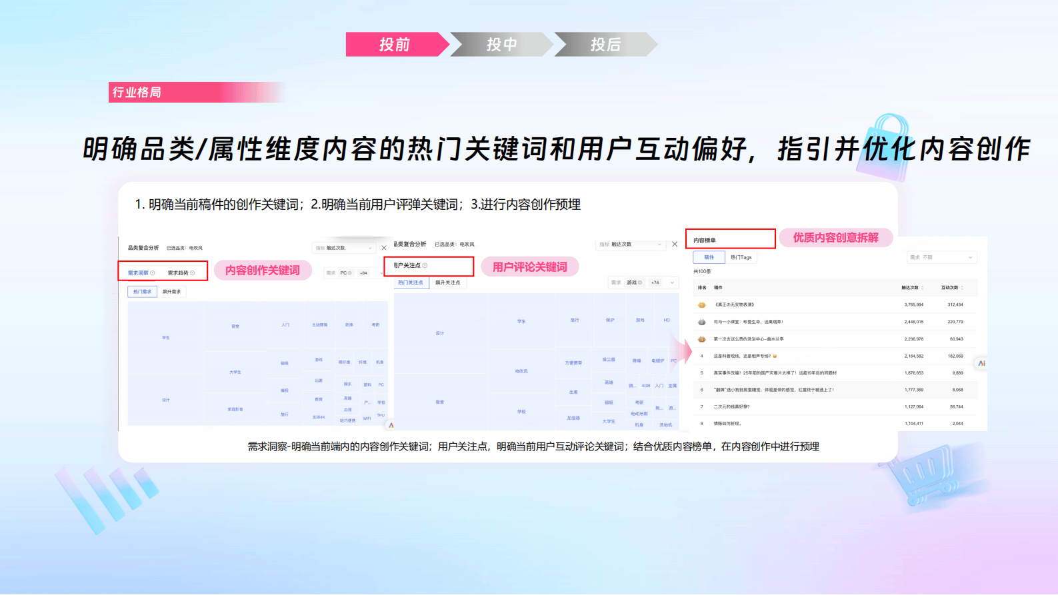Viewport: 1058px width, 595px height.
Task: Switch to 飙升关注点 toggle button
Action: 447,283
